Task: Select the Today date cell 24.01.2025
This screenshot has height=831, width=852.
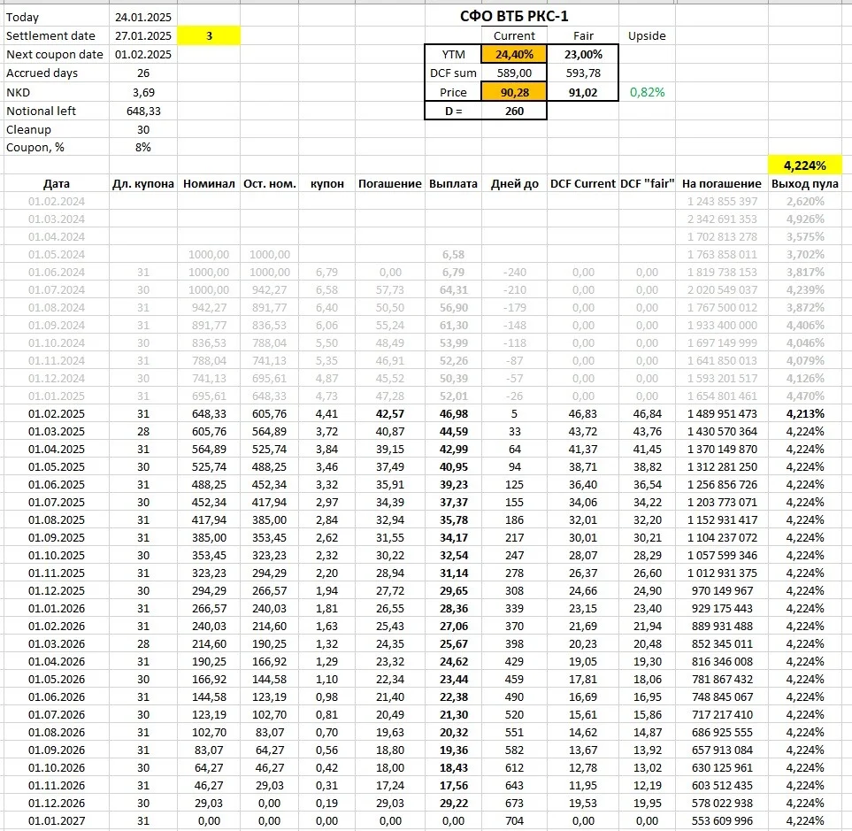Action: click(143, 18)
